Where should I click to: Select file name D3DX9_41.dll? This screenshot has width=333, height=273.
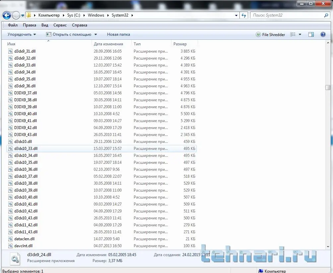(26, 120)
